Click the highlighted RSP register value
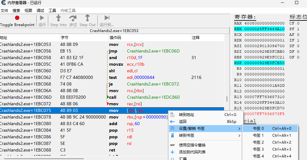Image resolution: width=307 pixels, height=160 pixels. 264,63
